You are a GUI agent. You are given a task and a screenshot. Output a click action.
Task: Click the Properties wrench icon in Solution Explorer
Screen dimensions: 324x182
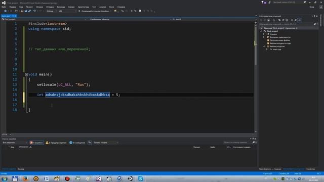pyautogui.click(x=296, y=20)
